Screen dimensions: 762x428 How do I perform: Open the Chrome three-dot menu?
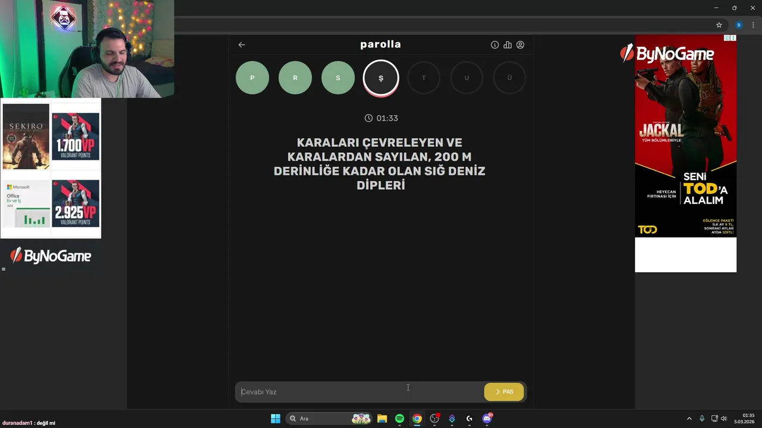(x=753, y=25)
